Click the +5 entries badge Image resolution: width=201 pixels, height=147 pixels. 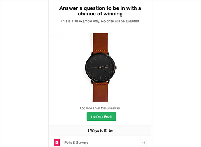click(143, 143)
